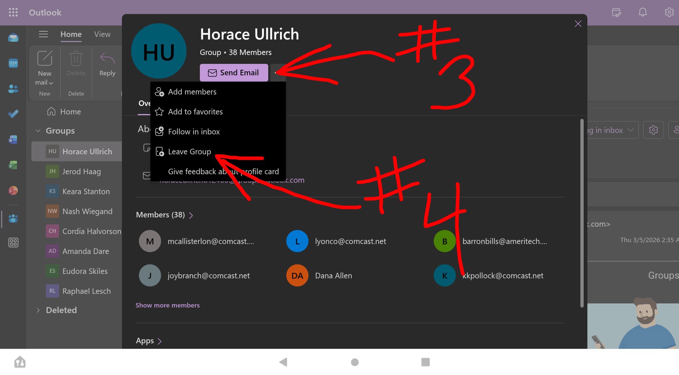679x375 pixels.
Task: Open member Dana Allen
Action: (319, 275)
